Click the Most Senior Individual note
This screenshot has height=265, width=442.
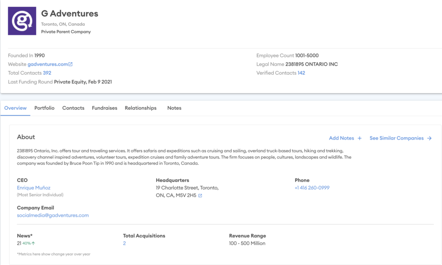tap(40, 195)
